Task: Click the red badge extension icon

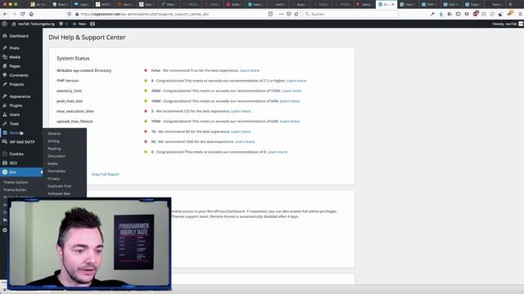Action: (x=476, y=14)
